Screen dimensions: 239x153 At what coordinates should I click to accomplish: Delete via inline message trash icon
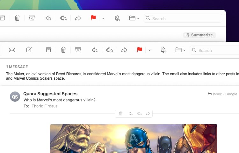pyautogui.click(x=121, y=113)
